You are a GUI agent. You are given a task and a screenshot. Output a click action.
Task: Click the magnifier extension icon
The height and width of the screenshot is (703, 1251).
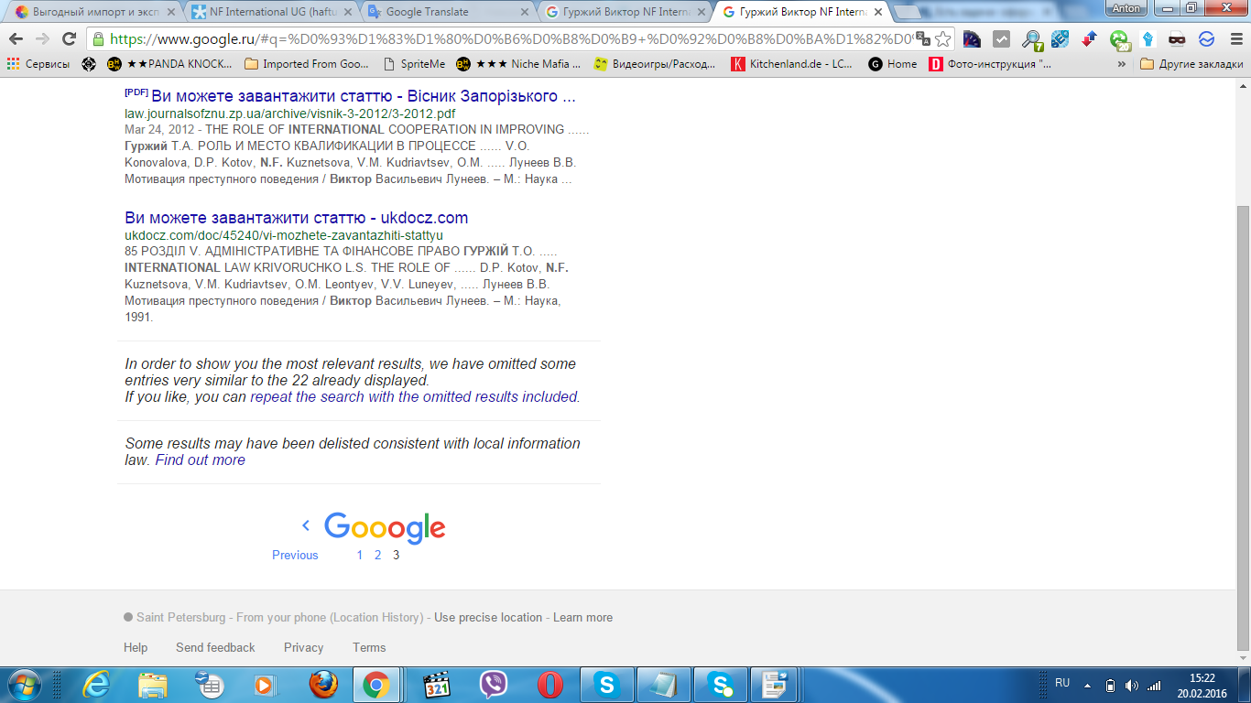[x=1031, y=39]
